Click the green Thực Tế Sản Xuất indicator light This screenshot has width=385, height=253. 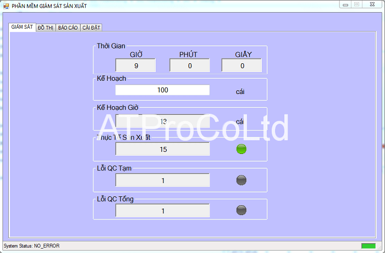241,149
